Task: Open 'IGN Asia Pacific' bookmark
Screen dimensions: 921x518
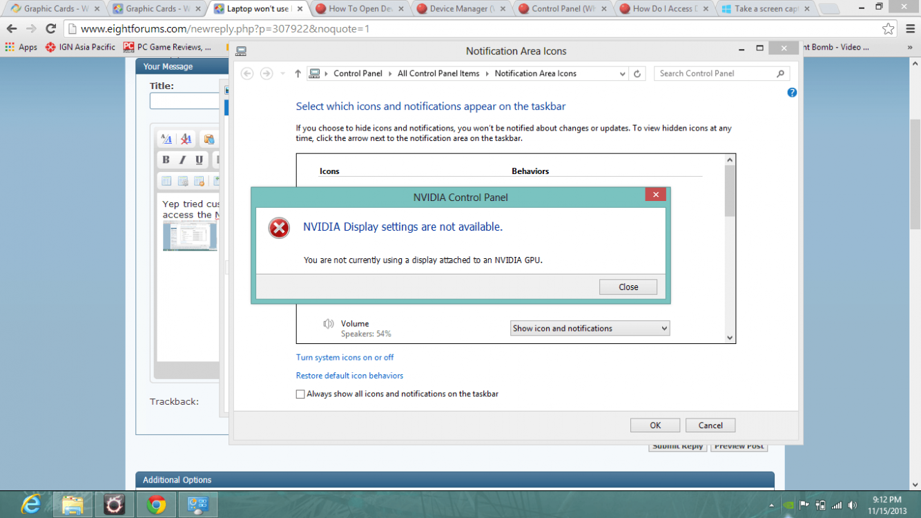Action: point(80,47)
